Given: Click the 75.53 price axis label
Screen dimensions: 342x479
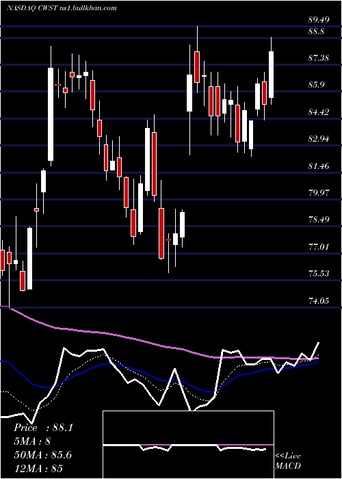Looking at the screenshot, I should [319, 274].
